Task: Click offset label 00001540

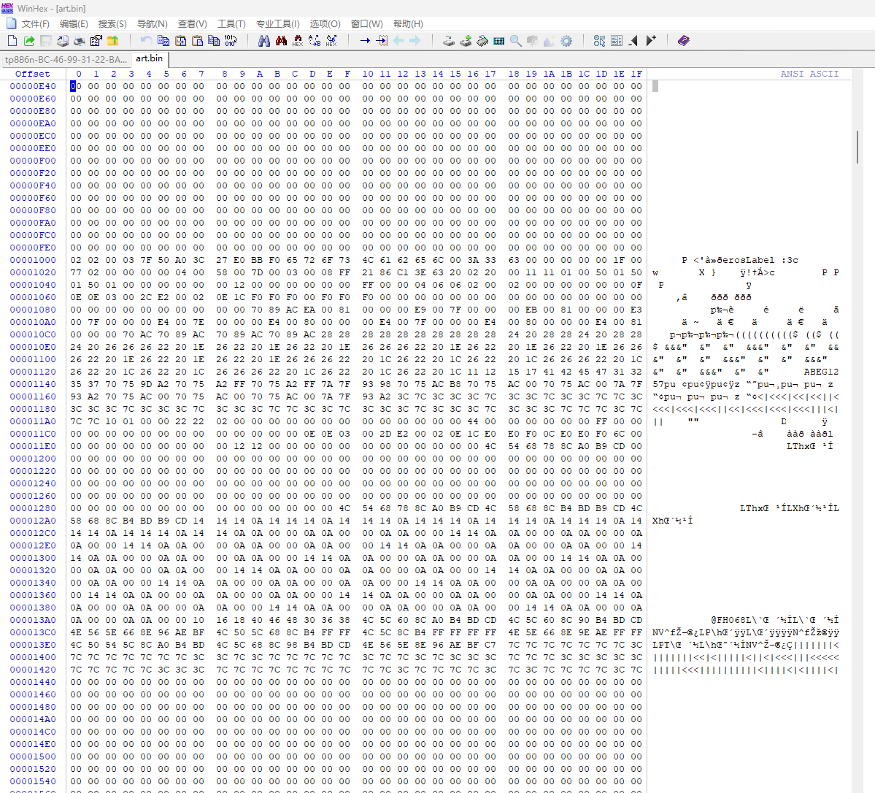Action: [x=33, y=781]
